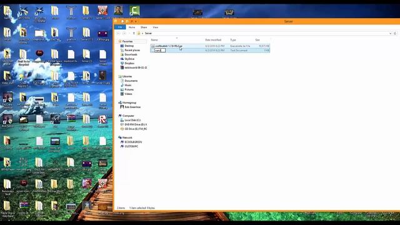Click the jar file icon in list
Viewport: 400px width, 225px height.
(x=152, y=46)
